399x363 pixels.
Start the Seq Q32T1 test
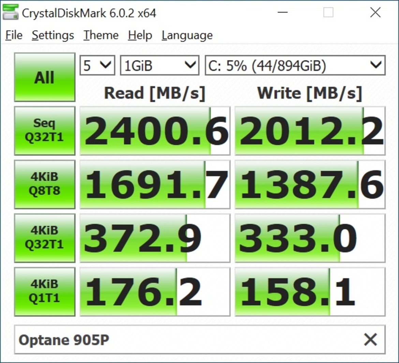click(x=45, y=131)
